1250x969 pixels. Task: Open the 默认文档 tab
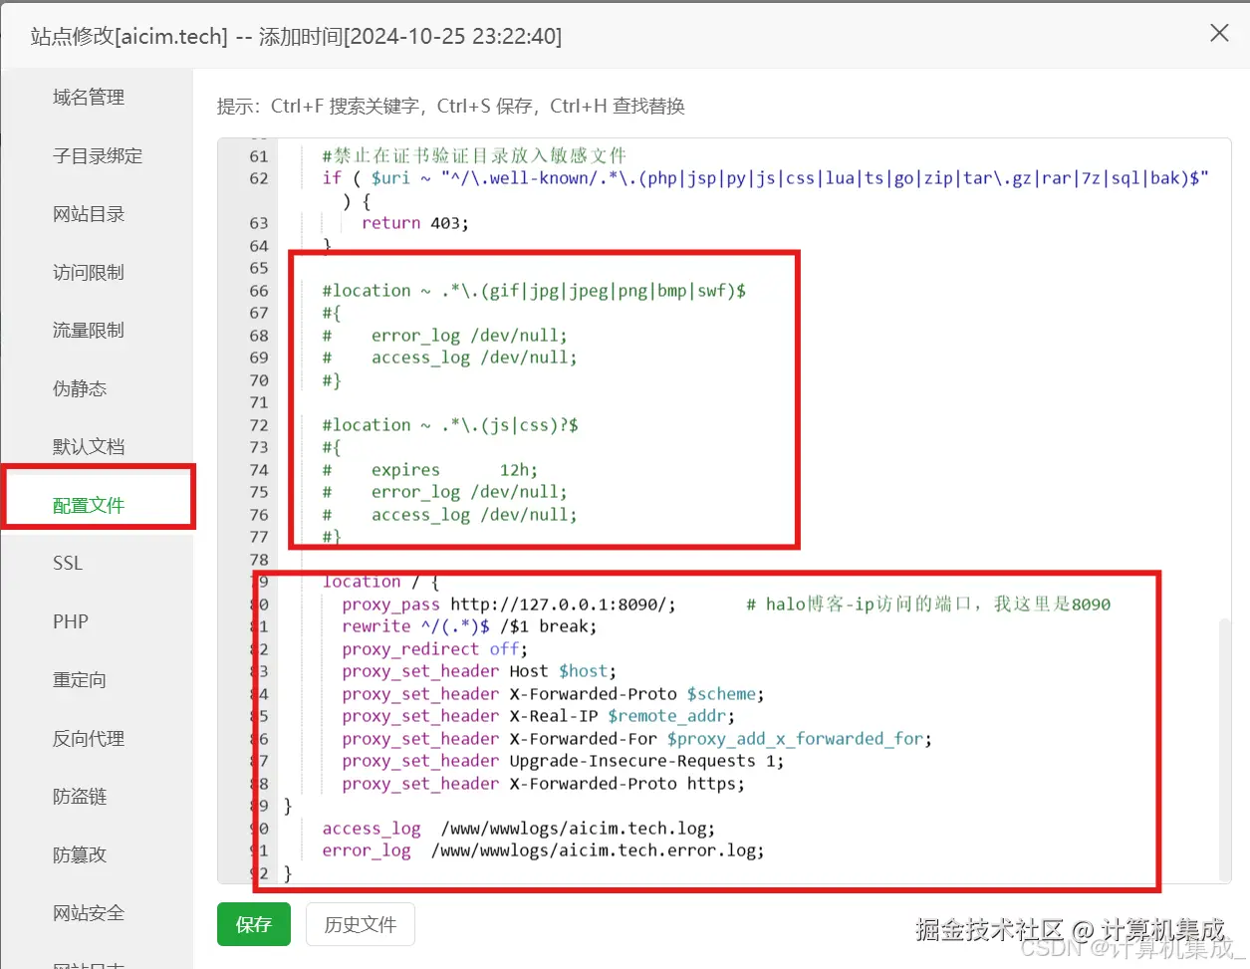[89, 446]
